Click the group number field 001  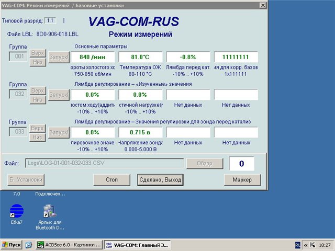tap(18, 56)
